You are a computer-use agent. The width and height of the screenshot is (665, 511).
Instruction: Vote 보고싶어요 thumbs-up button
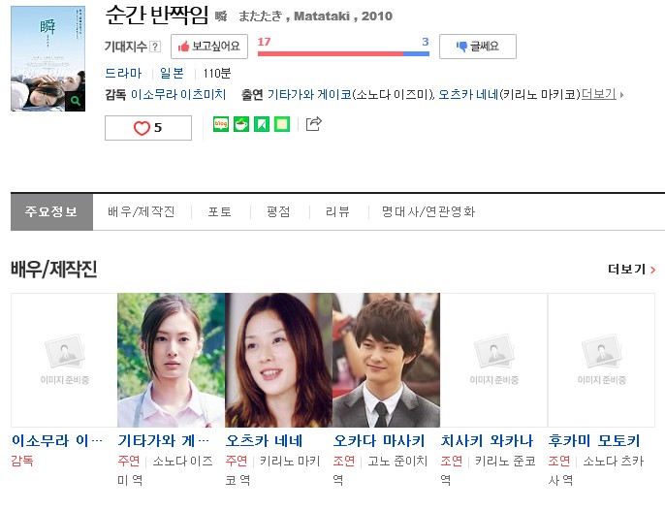point(209,47)
